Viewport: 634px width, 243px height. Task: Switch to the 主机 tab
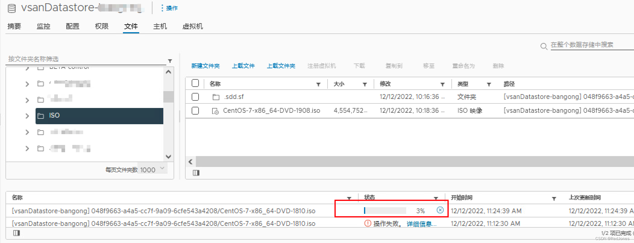(x=160, y=26)
